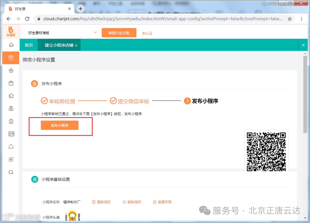Close the 建立小程序店铺 tab

click(x=76, y=45)
